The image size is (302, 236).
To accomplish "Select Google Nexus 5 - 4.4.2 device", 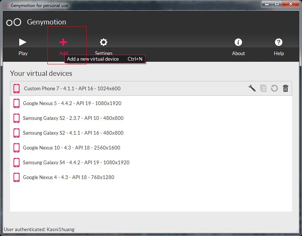I will (x=72, y=103).
